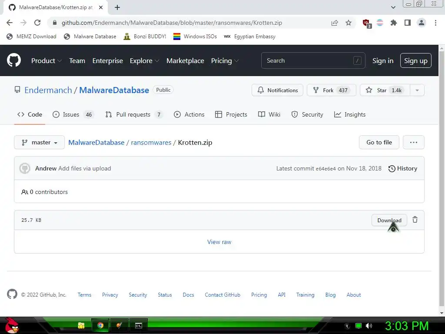Screen dimensions: 445x334
Task: Click the Go to file button
Action: click(379, 142)
